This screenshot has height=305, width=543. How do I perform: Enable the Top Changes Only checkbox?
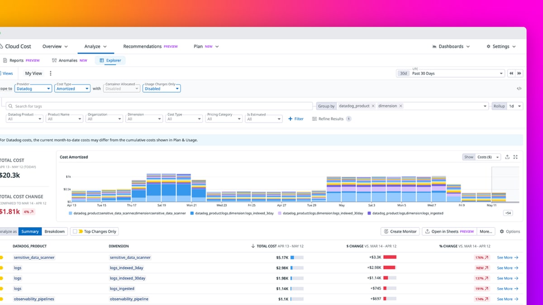coord(75,231)
